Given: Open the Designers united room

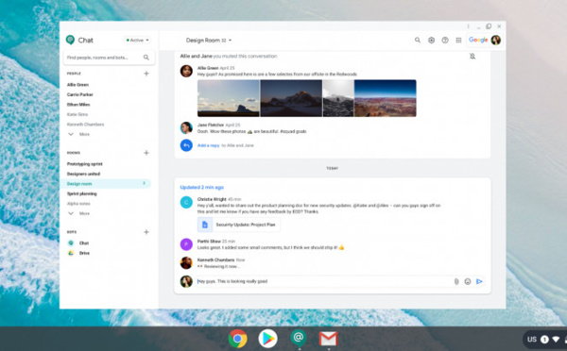Looking at the screenshot, I should click(x=83, y=174).
